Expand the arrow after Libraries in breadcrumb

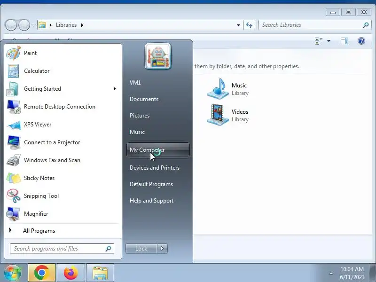(x=82, y=25)
